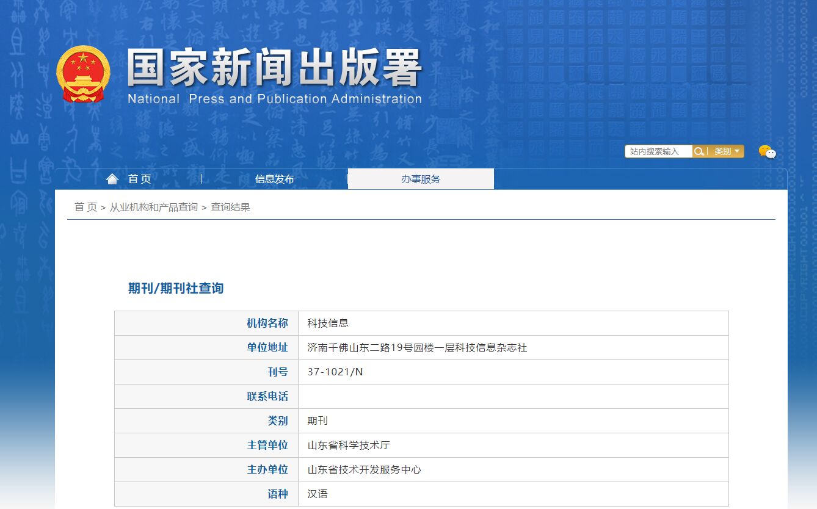
Task: Select the 汉语 language value
Action: tap(318, 494)
